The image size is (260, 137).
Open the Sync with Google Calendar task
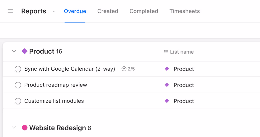(x=70, y=69)
